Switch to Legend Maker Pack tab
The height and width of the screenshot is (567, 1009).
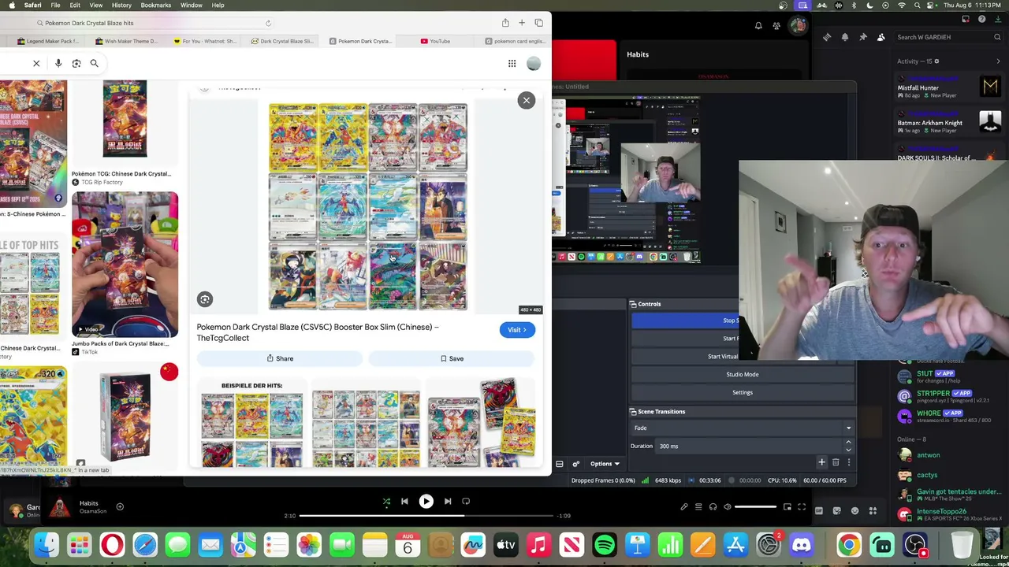click(x=48, y=41)
